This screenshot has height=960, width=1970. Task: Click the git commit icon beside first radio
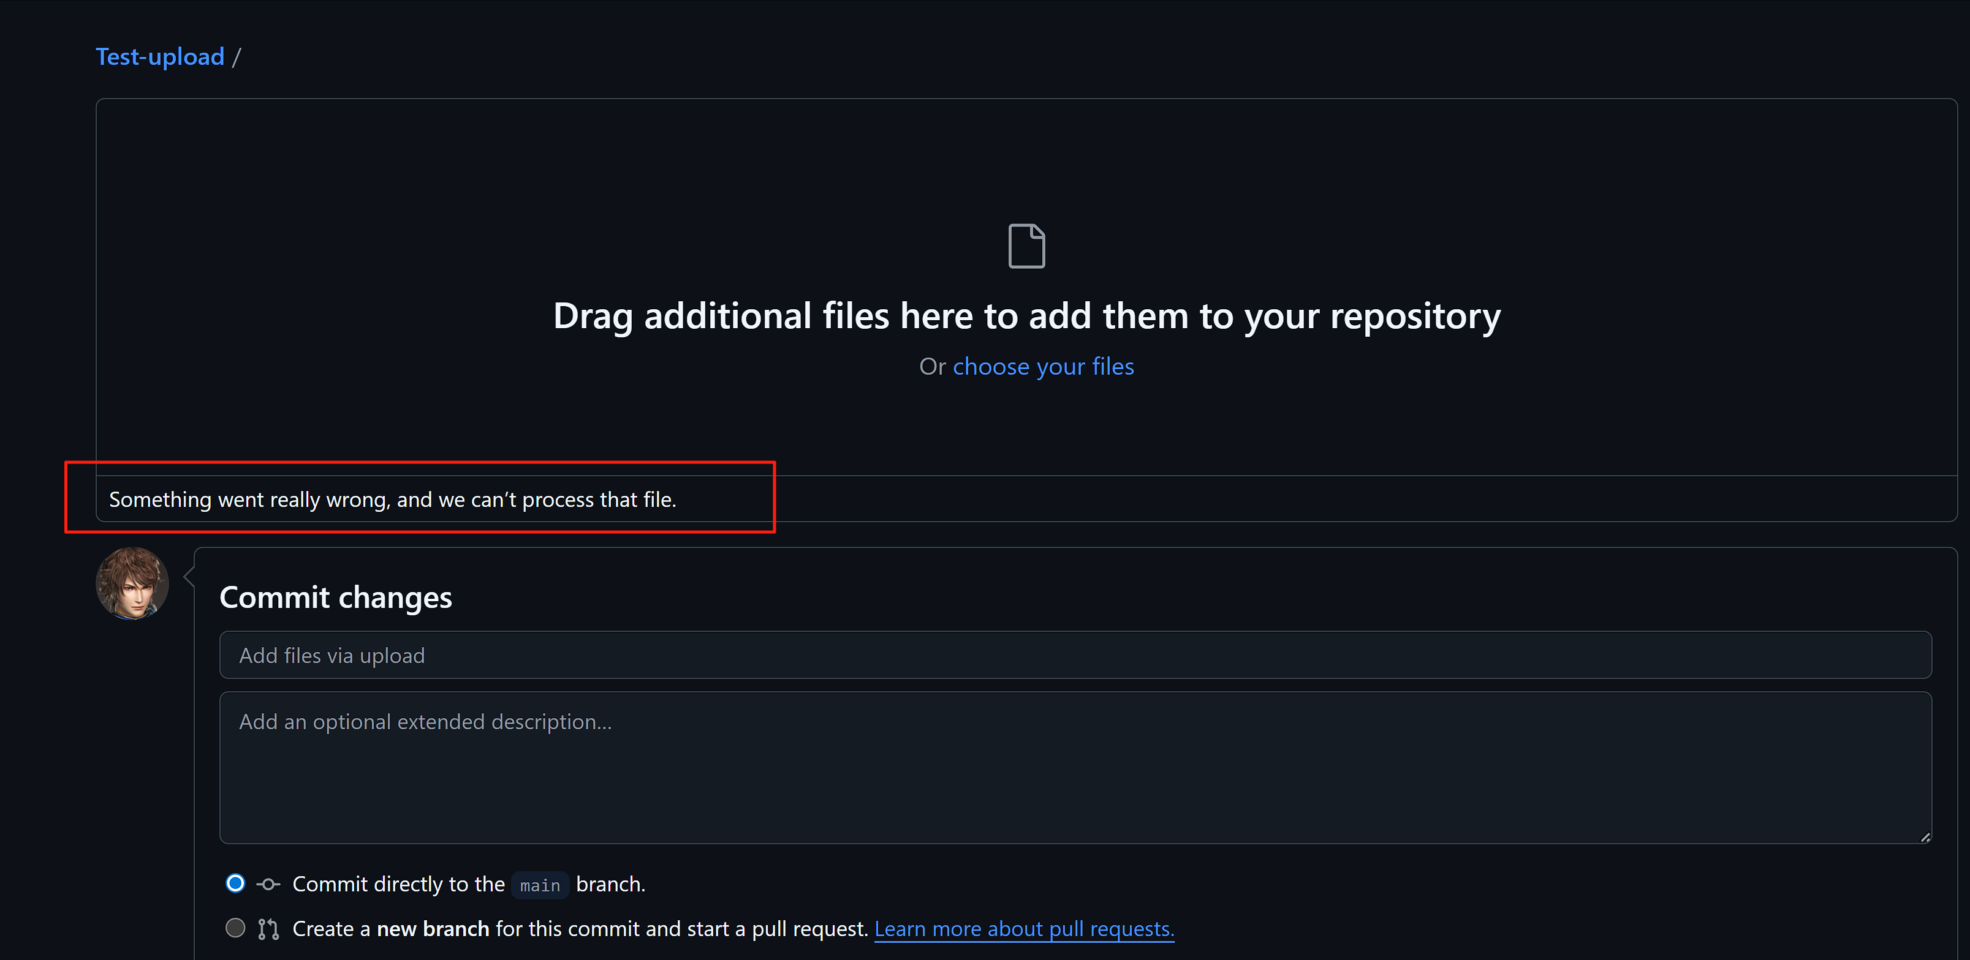click(x=268, y=884)
